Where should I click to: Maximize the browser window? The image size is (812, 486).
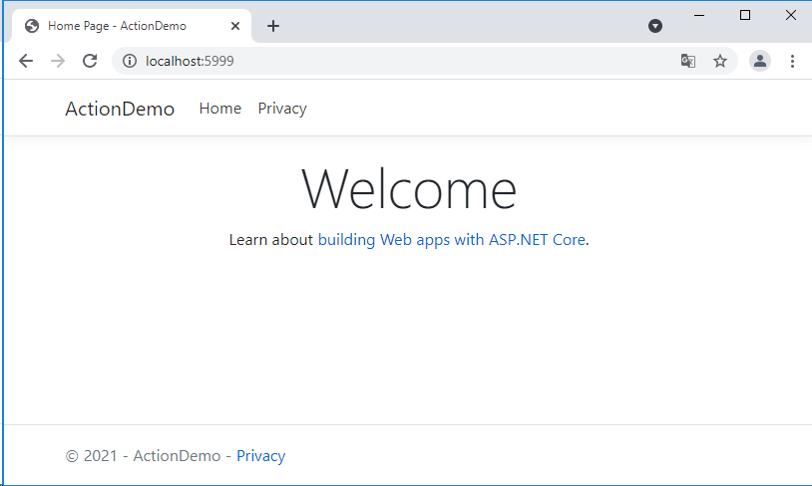[x=745, y=15]
